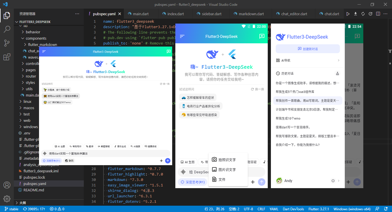
Task: Switch to the main.dart editor tab
Action: [x=141, y=14]
